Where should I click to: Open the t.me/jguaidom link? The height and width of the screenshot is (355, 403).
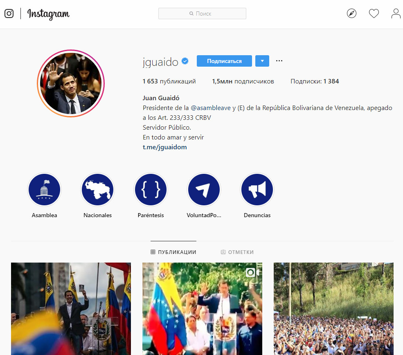click(x=165, y=147)
